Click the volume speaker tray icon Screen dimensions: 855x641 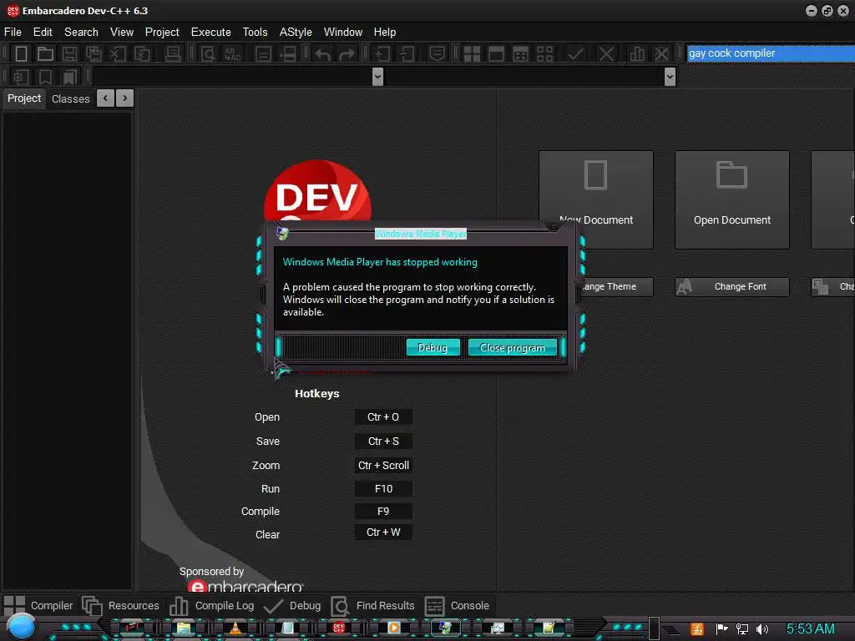pyautogui.click(x=762, y=629)
